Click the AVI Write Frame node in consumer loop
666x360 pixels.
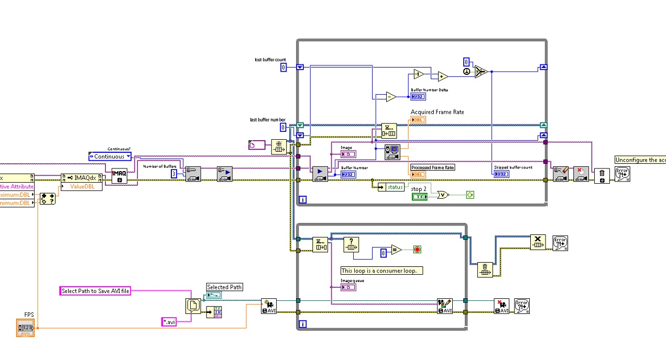(x=445, y=307)
